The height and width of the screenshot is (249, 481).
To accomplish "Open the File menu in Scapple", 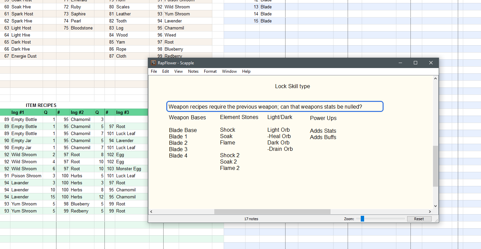I will (154, 71).
